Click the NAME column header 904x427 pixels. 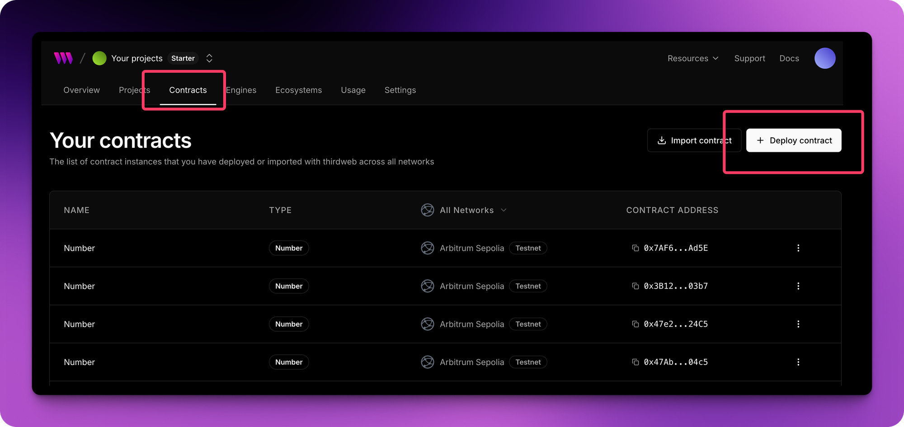76,210
